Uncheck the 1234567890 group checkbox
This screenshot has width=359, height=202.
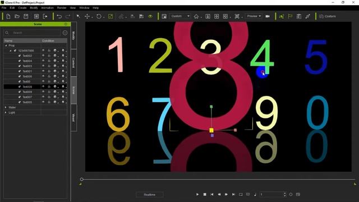click(15, 50)
